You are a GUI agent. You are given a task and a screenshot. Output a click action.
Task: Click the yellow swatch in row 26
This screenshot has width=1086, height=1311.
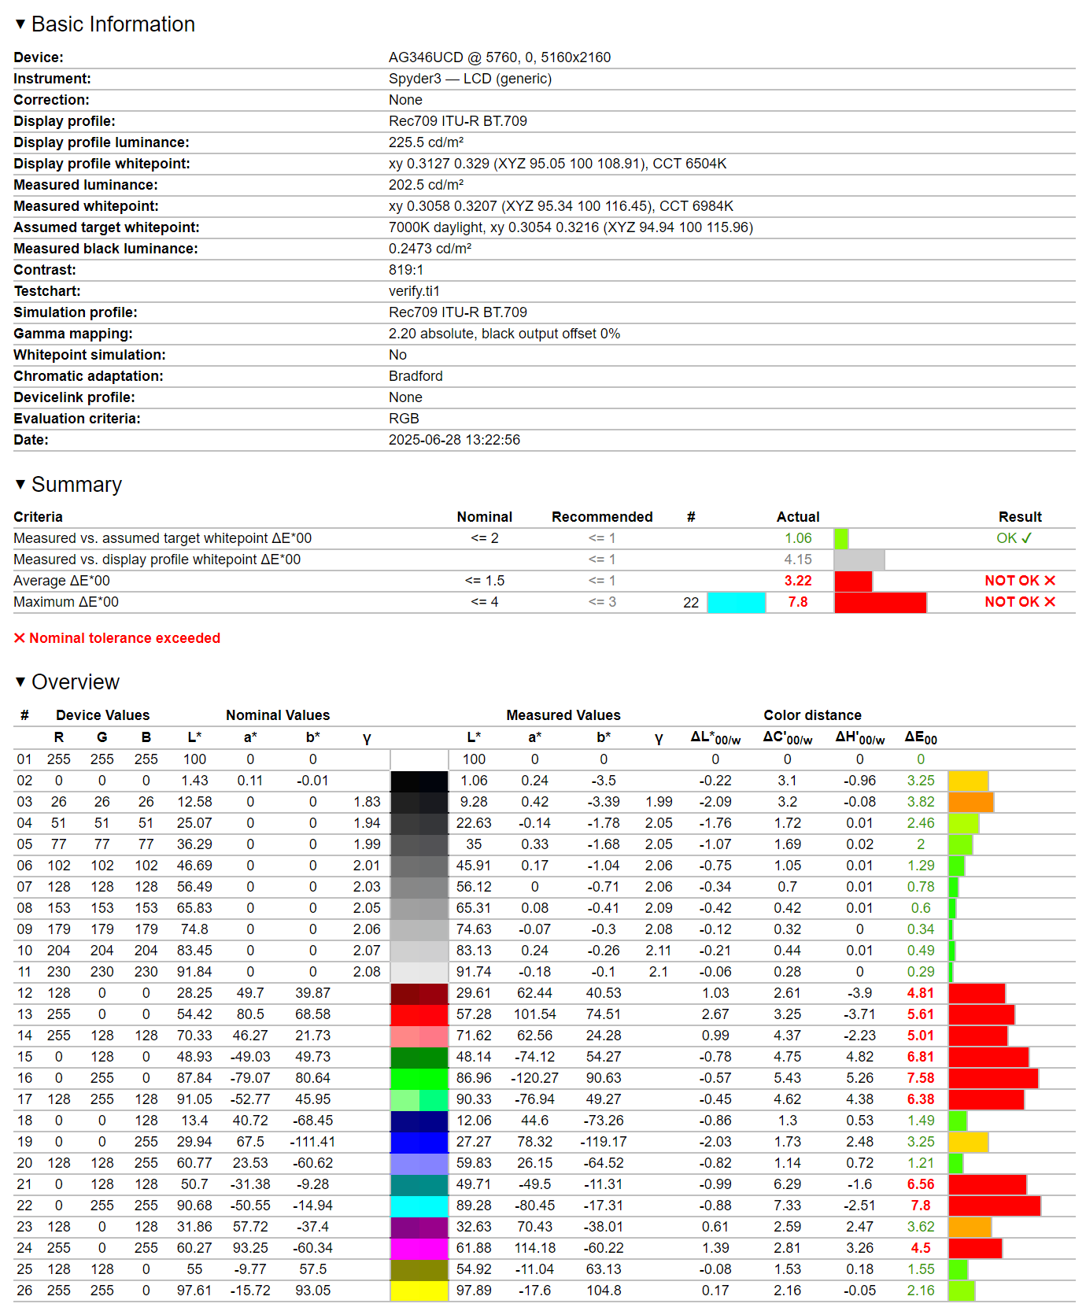(419, 1291)
